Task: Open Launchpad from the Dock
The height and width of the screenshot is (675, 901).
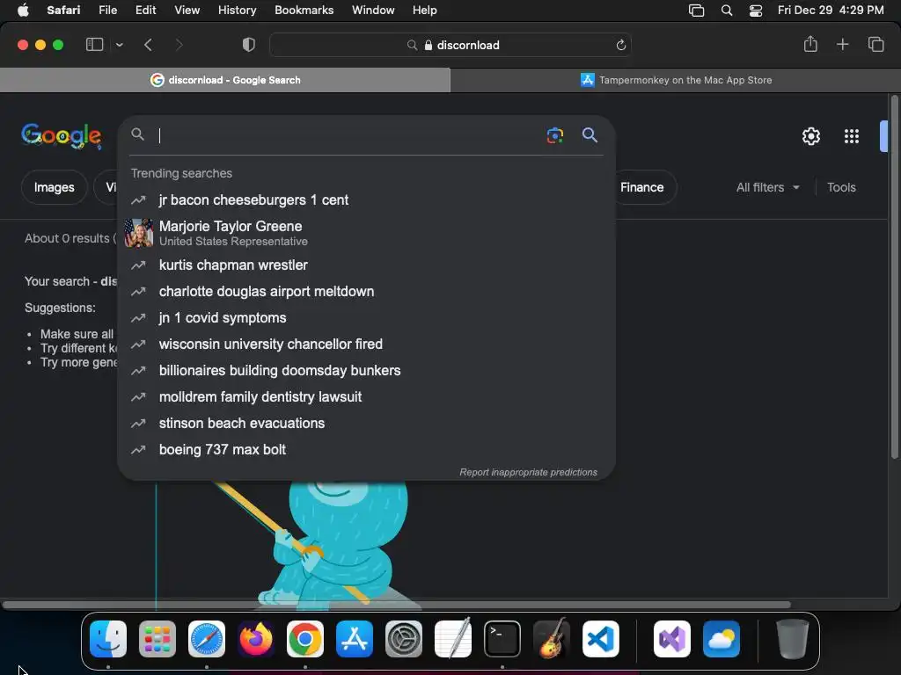Action: (x=157, y=639)
